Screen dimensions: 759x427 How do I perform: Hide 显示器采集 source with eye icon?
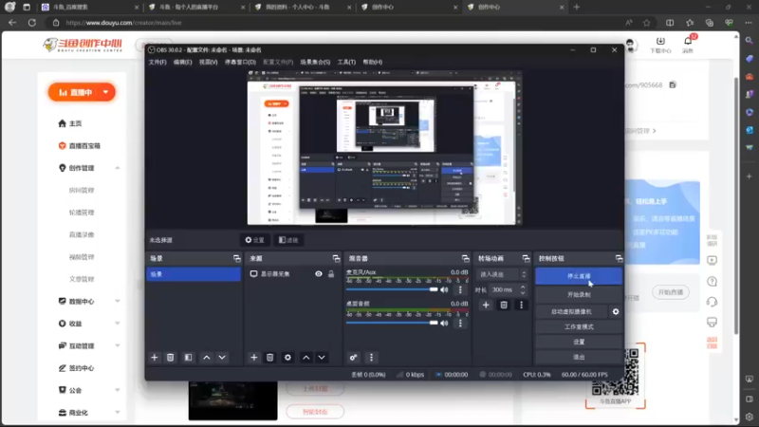pos(319,274)
